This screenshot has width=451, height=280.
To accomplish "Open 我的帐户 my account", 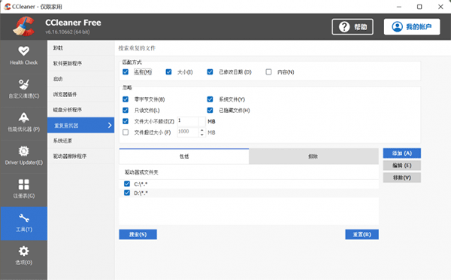I will click(412, 27).
